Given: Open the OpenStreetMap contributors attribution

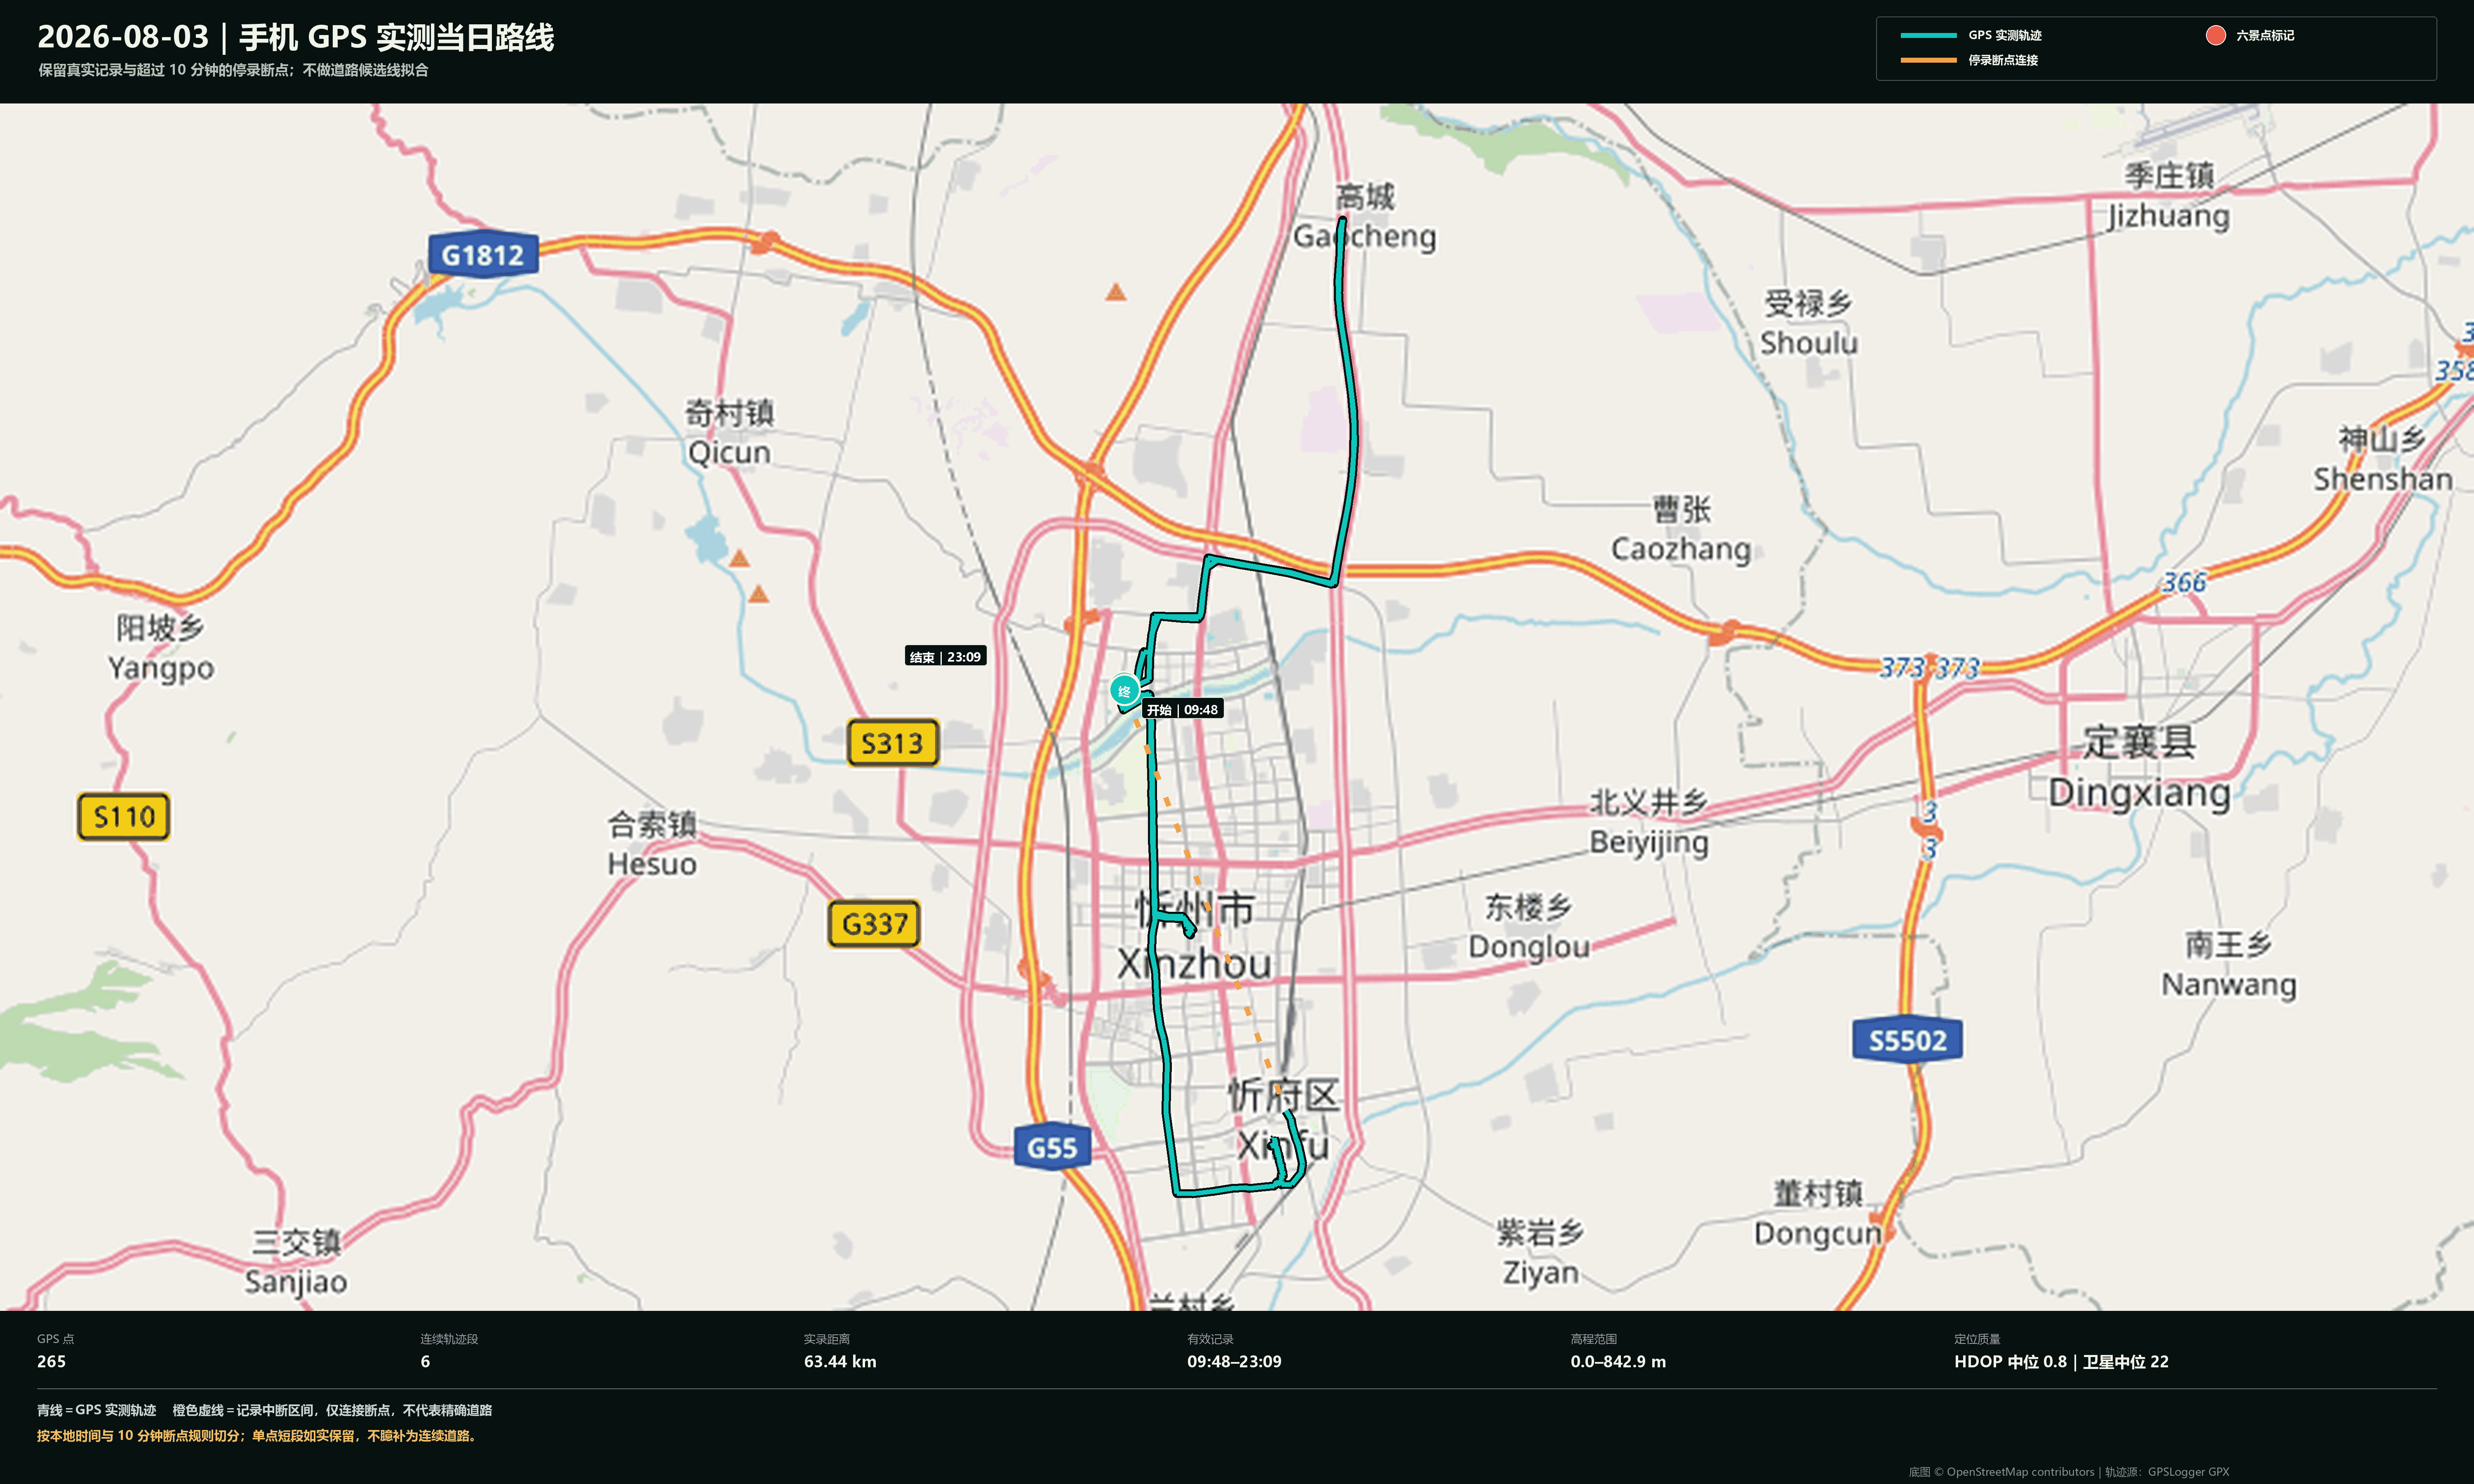Looking at the screenshot, I should pyautogui.click(x=2002, y=1472).
